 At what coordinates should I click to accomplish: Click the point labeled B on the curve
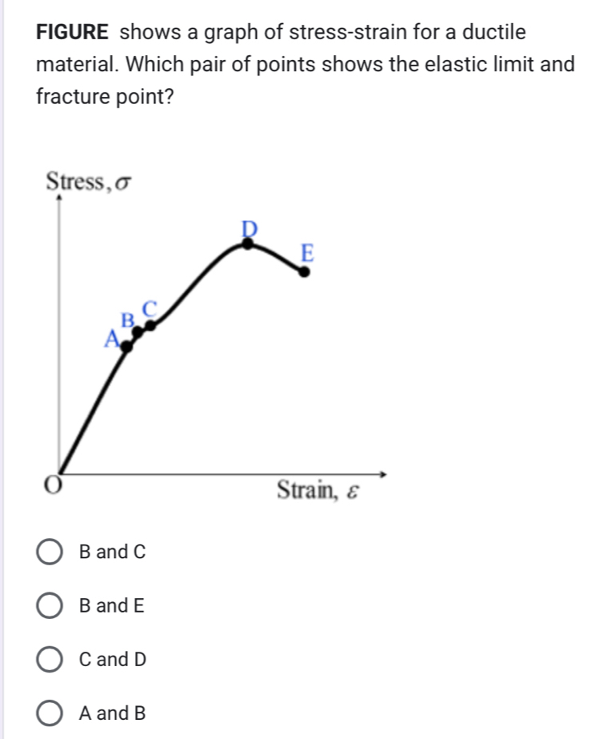coord(136,332)
